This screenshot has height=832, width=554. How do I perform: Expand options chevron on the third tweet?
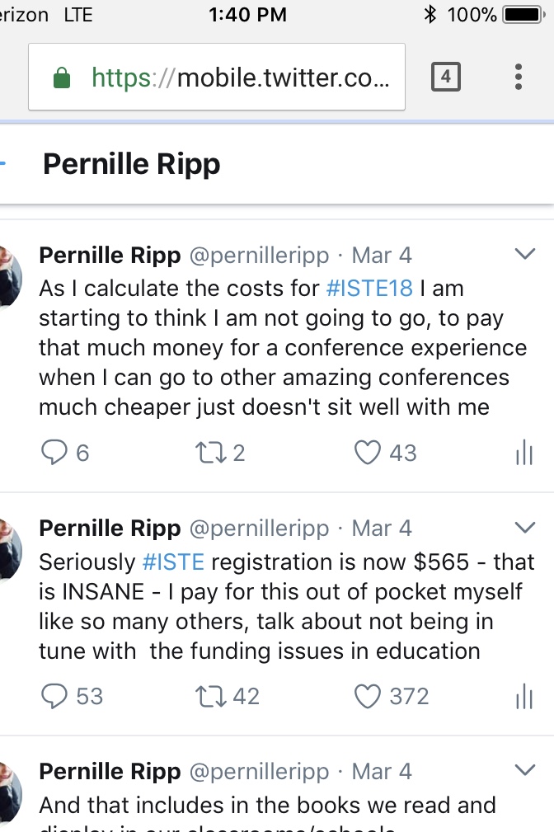[525, 770]
